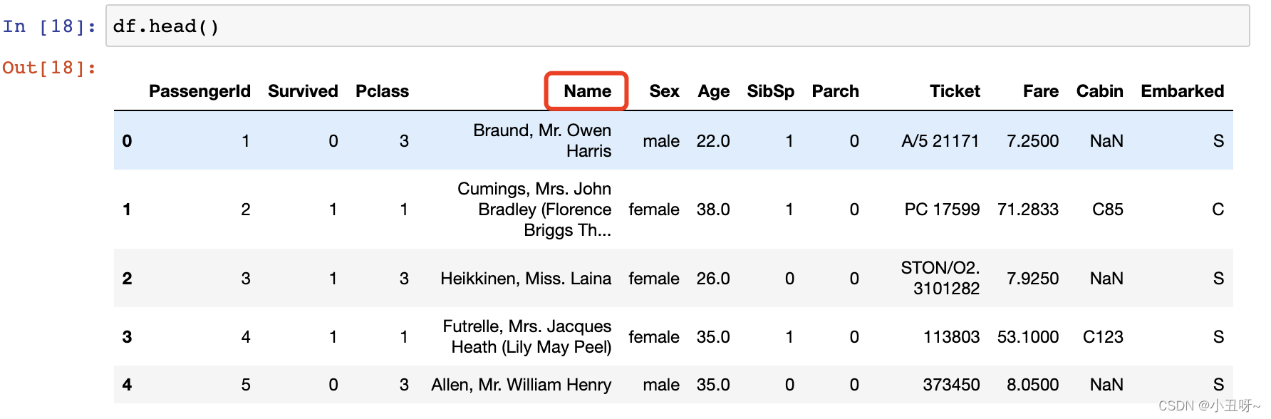The height and width of the screenshot is (419, 1271).
Task: Click the cabin value C123
Action: [x=1103, y=337]
